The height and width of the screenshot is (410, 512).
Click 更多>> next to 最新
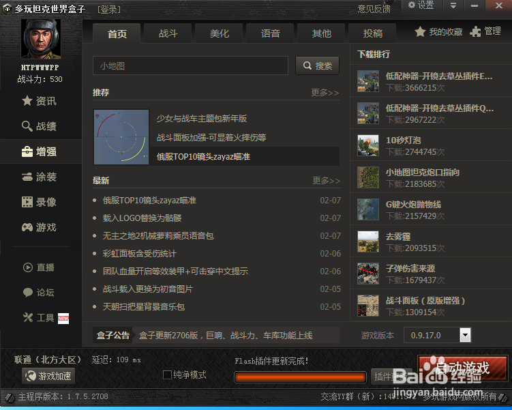point(326,181)
